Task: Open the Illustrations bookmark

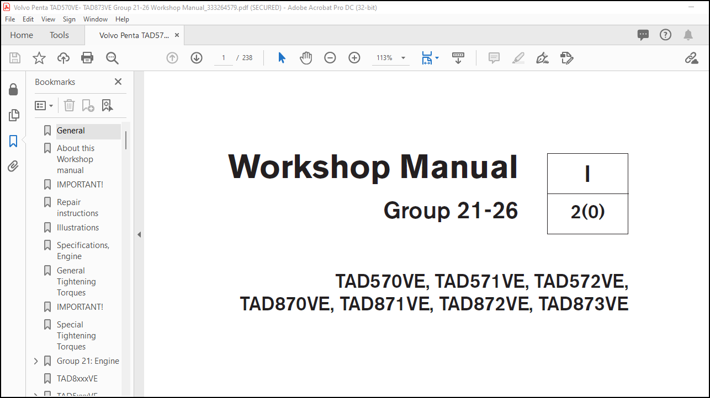Action: click(78, 228)
